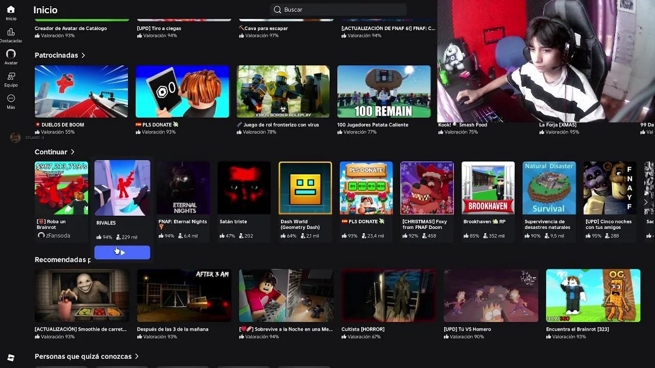The width and height of the screenshot is (655, 368).
Task: Open the Satán triste game tile
Action: 244,188
